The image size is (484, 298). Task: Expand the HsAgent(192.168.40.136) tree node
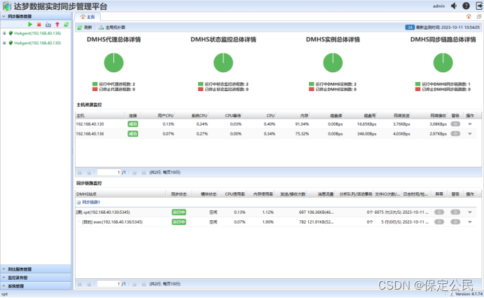click(4, 33)
